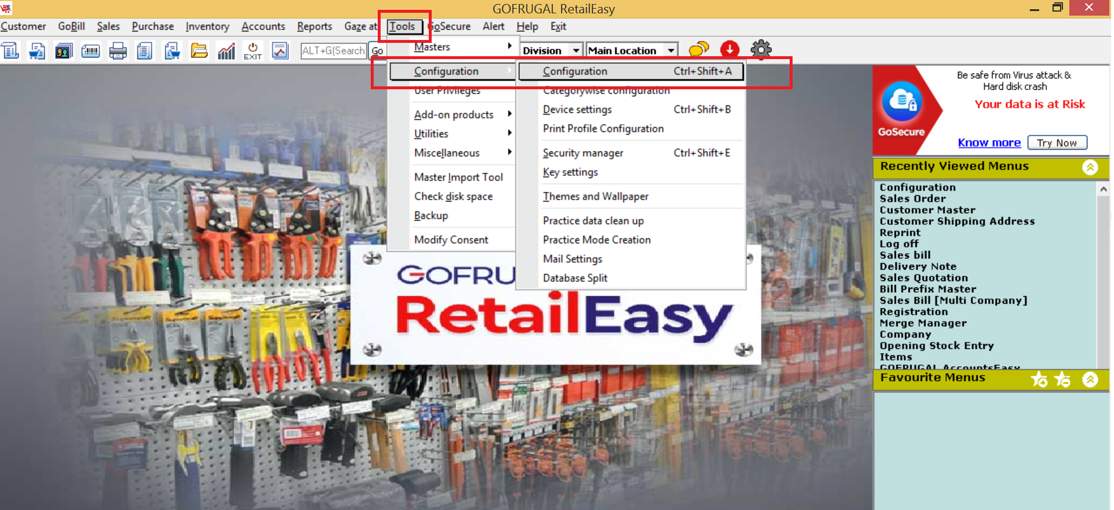Screen dimensions: 1114x510
Task: Choose Modify Consent
Action: click(453, 240)
